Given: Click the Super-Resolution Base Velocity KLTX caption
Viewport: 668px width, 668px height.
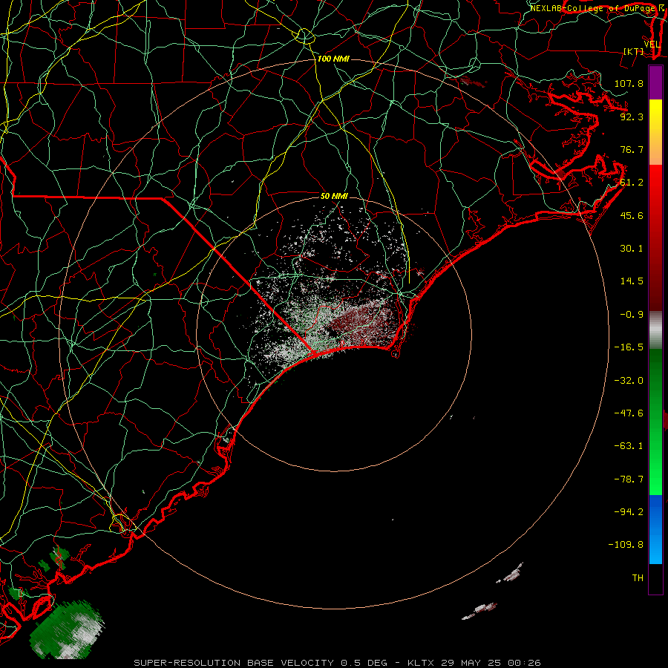Looking at the screenshot, I should [x=338, y=663].
